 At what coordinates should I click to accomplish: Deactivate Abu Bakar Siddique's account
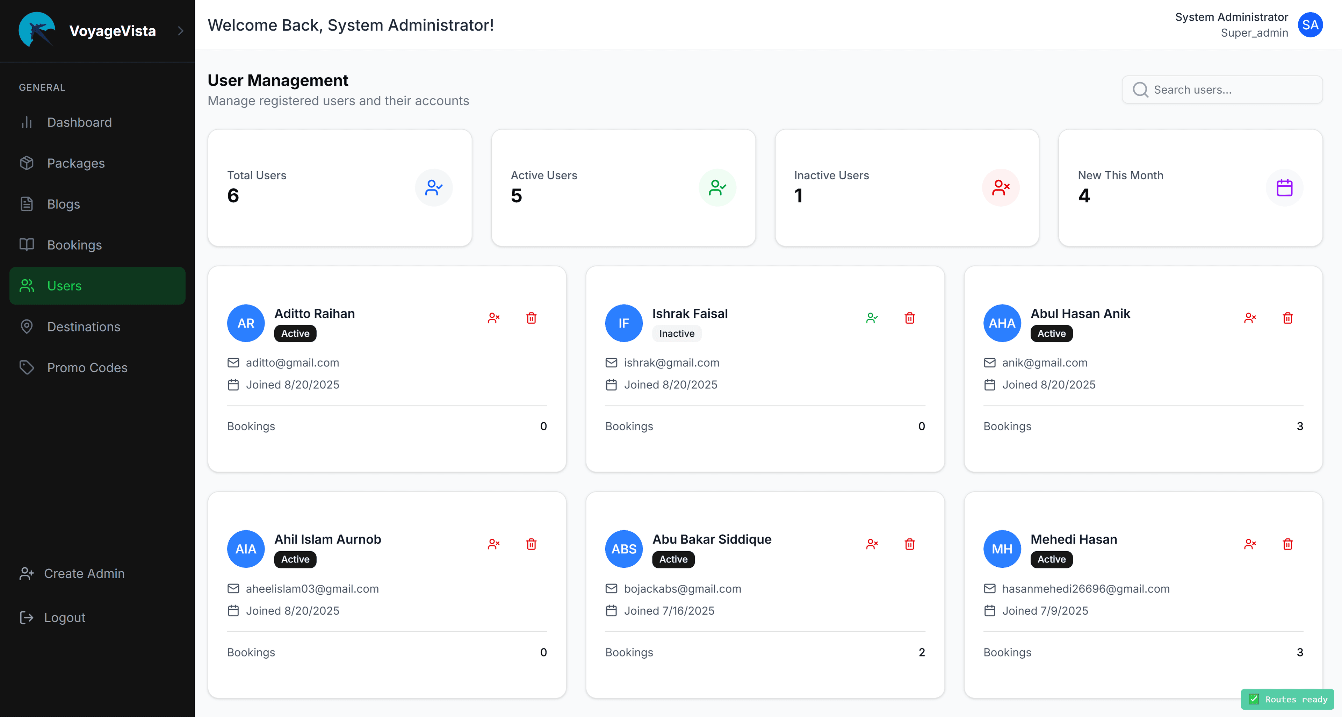(872, 544)
